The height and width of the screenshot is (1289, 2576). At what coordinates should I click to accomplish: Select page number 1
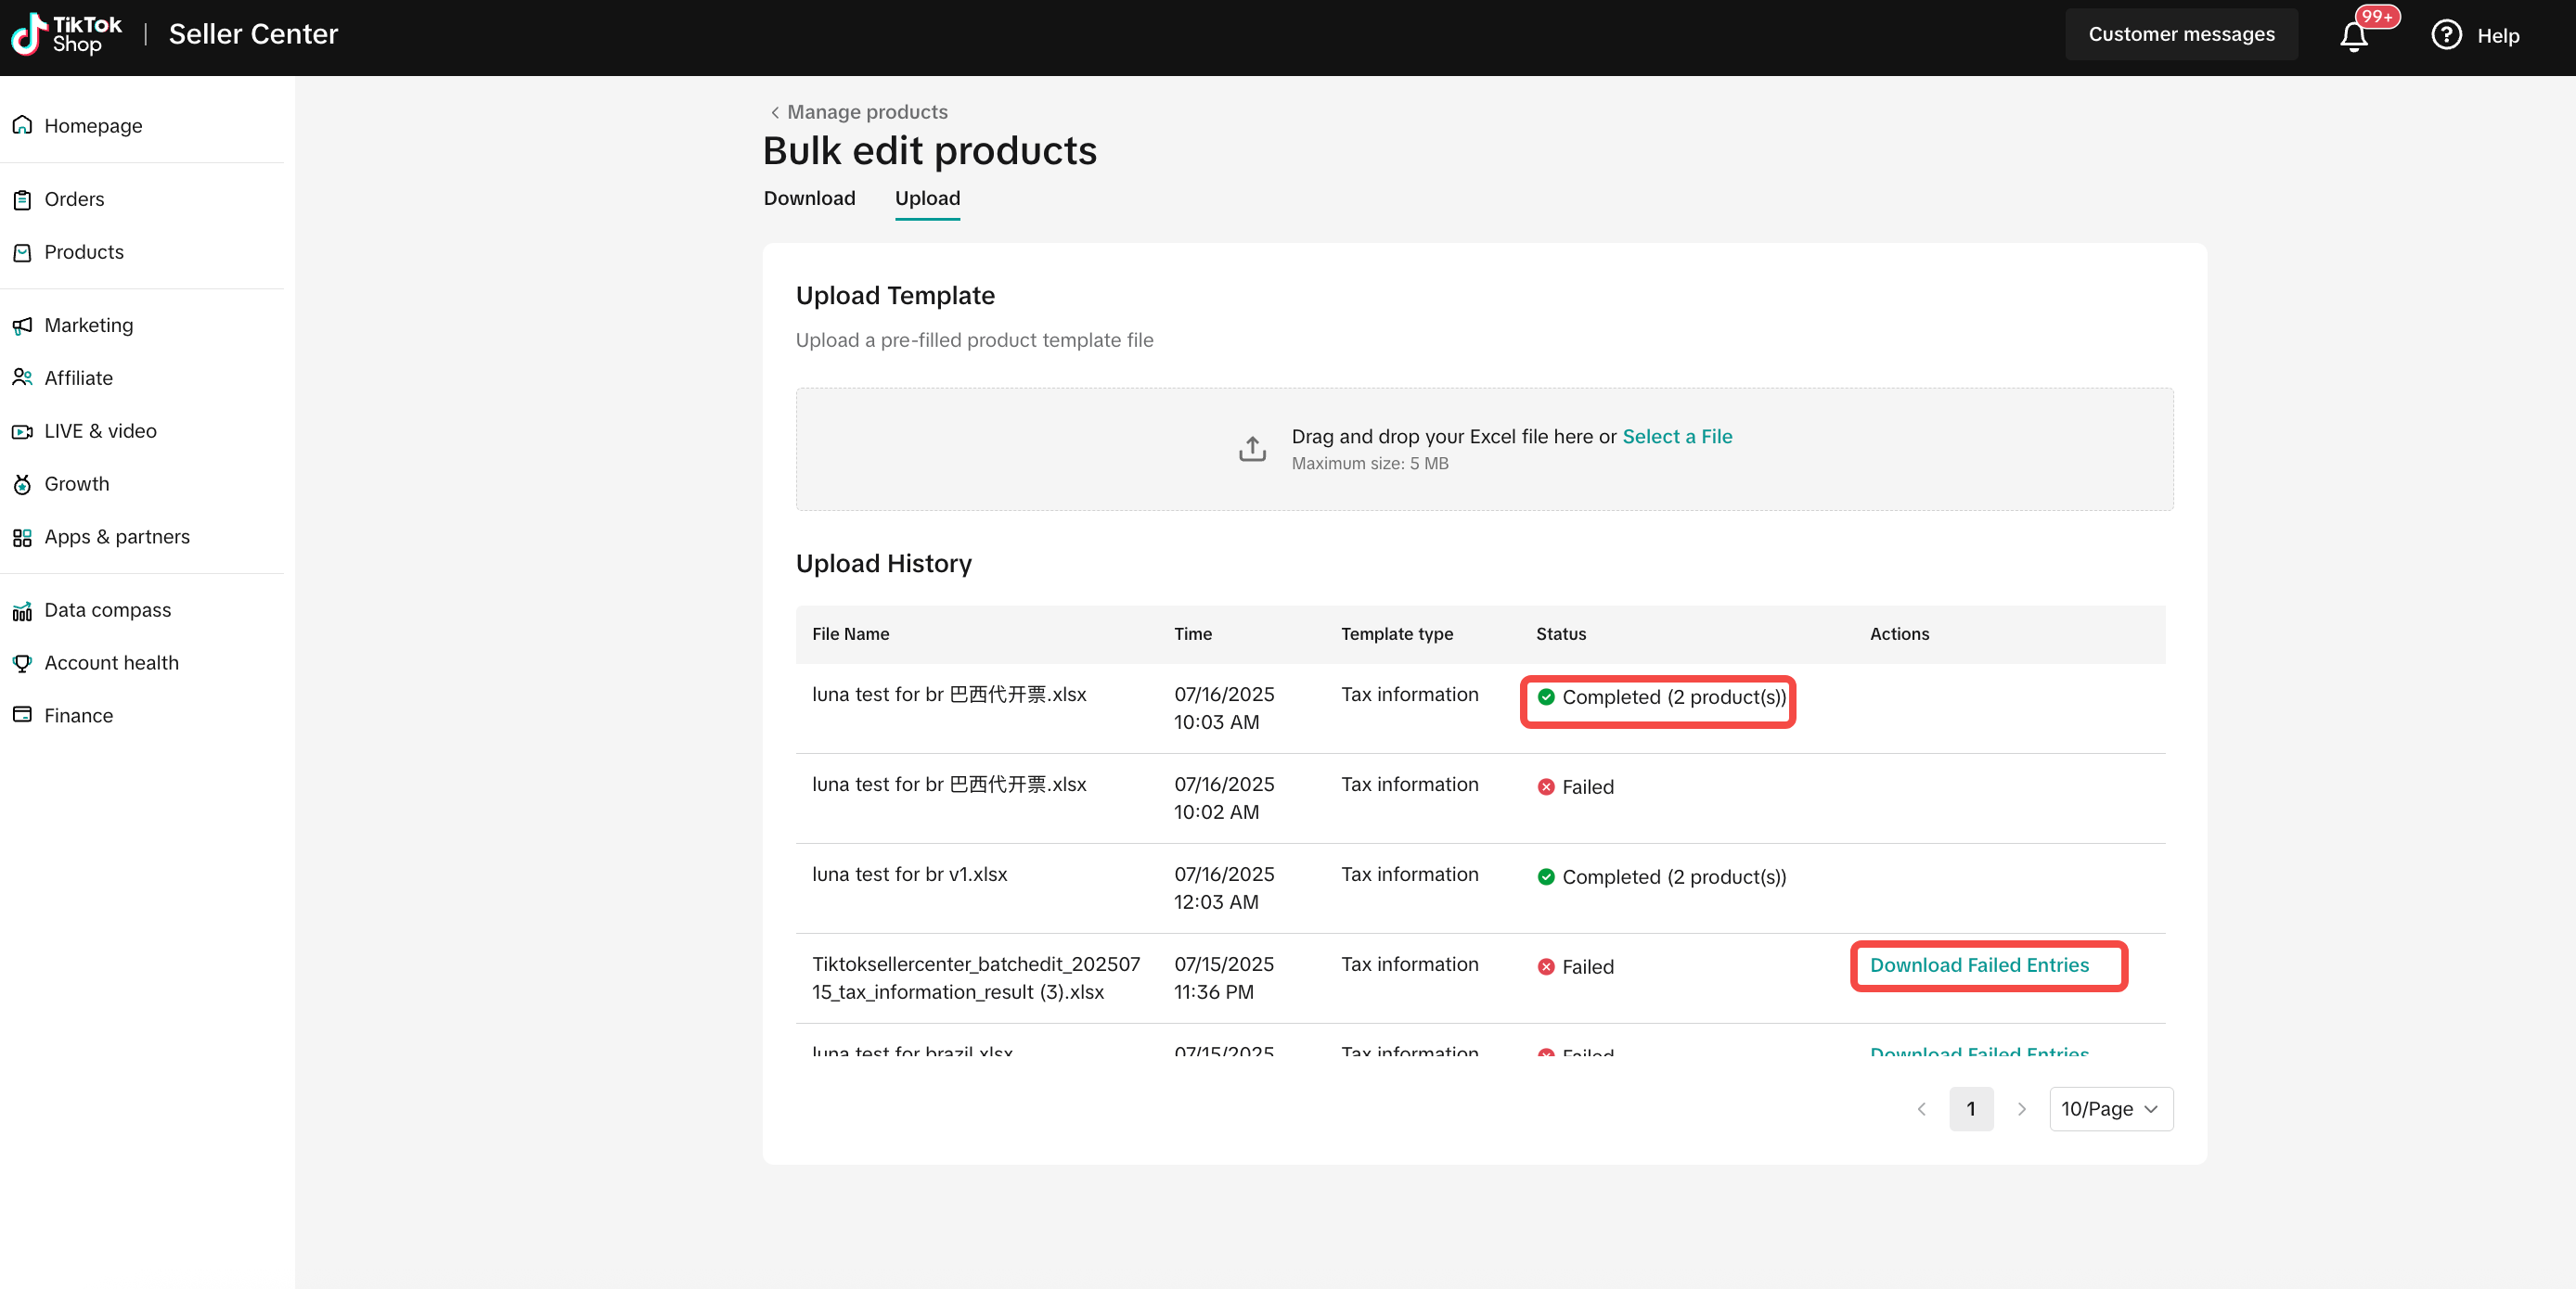coord(1970,1108)
